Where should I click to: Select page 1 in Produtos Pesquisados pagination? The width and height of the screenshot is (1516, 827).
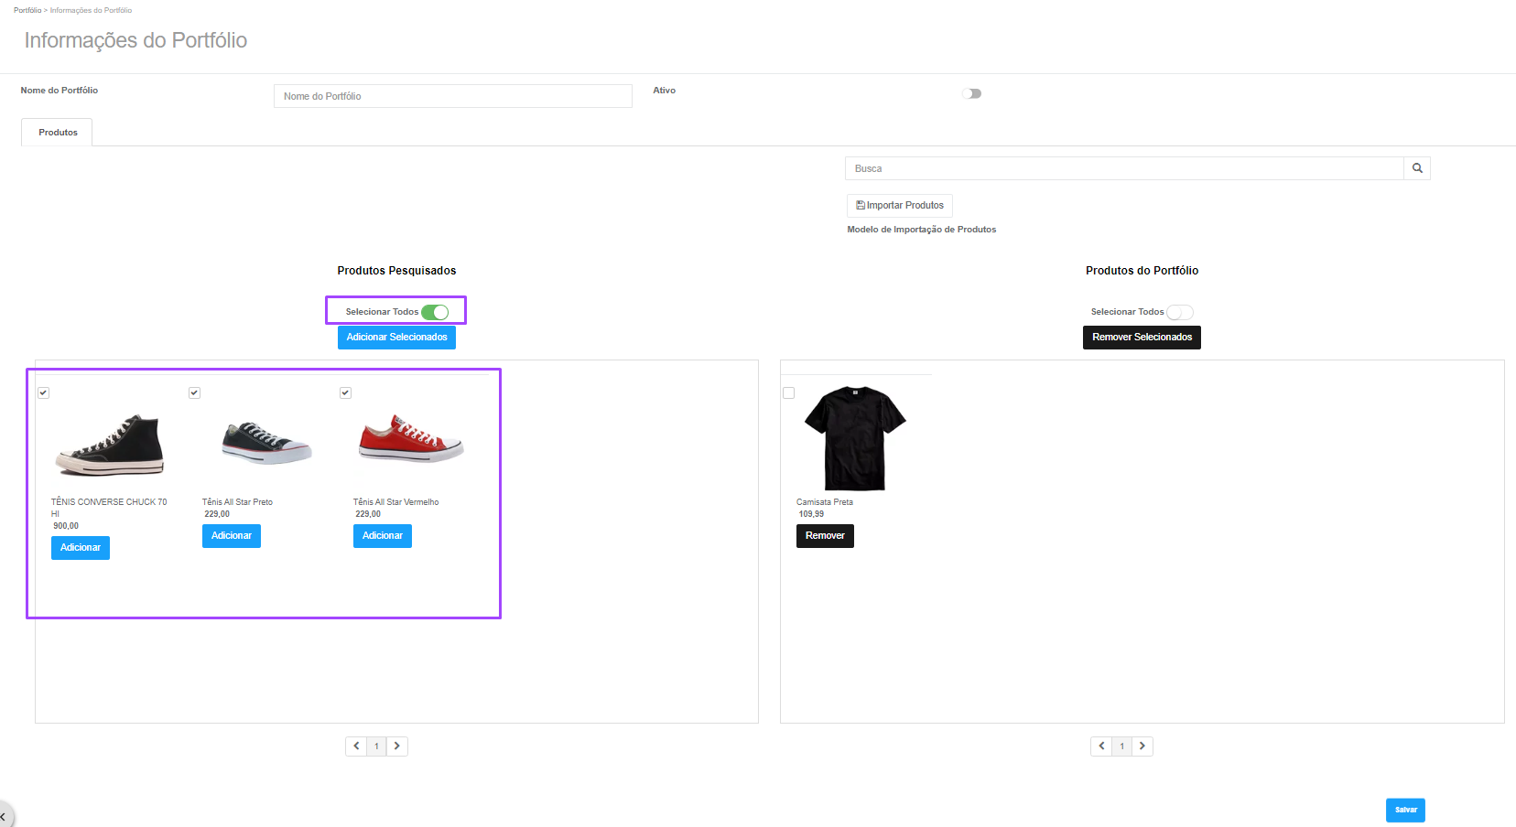[x=376, y=746]
